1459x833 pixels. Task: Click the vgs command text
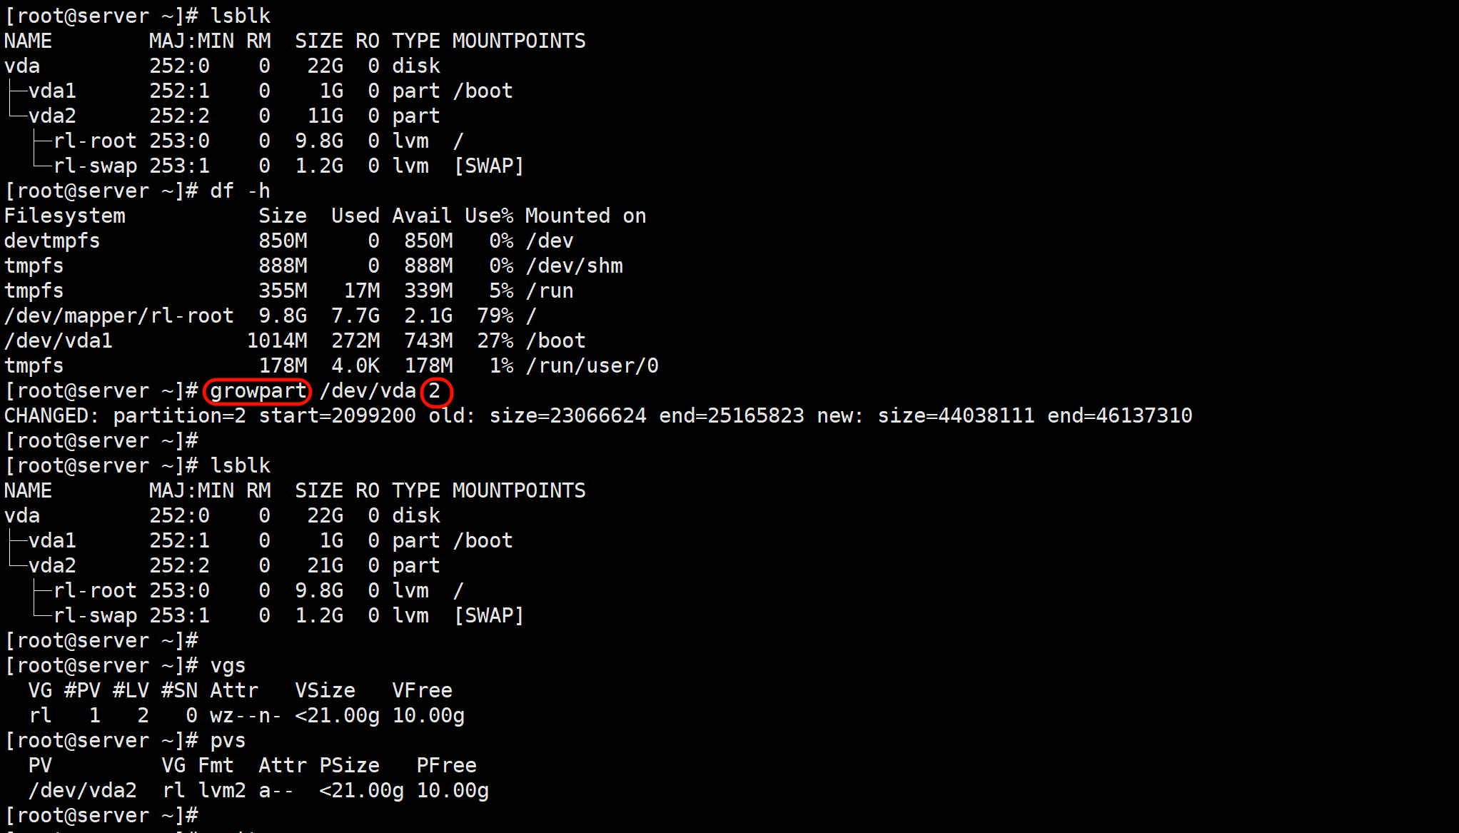(228, 665)
